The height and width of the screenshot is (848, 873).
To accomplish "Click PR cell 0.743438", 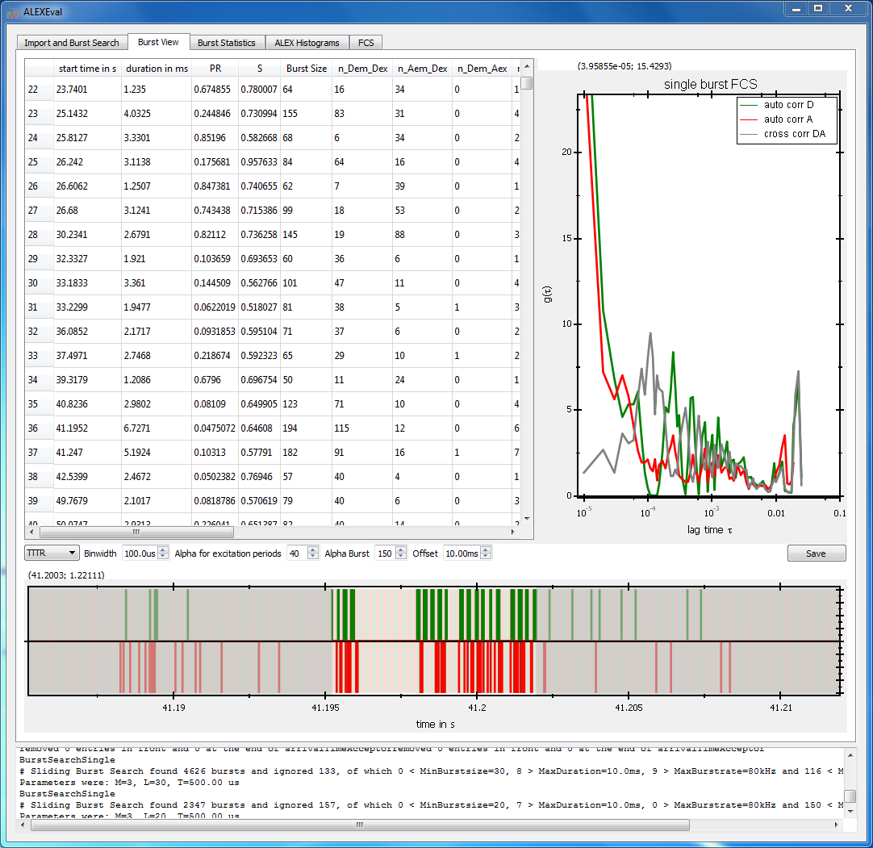I will coord(215,211).
